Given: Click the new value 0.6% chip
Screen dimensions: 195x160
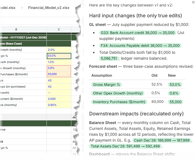Looking at the screenshot, I should 174,93.
